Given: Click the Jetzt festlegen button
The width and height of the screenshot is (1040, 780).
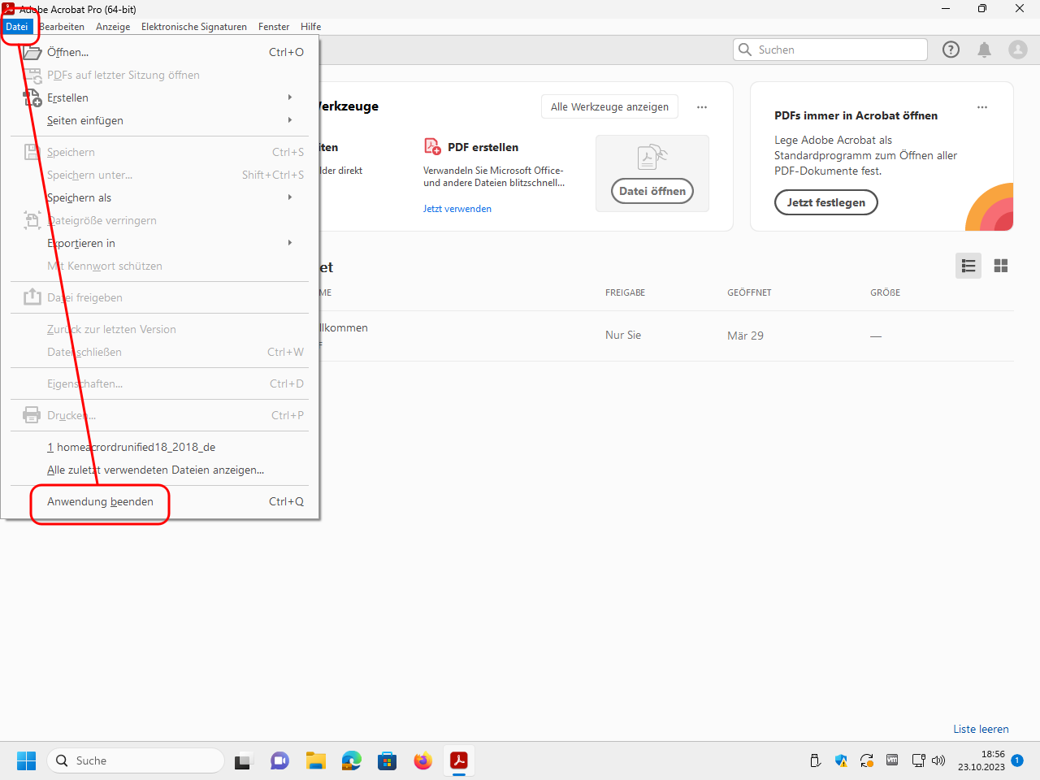Looking at the screenshot, I should (825, 202).
